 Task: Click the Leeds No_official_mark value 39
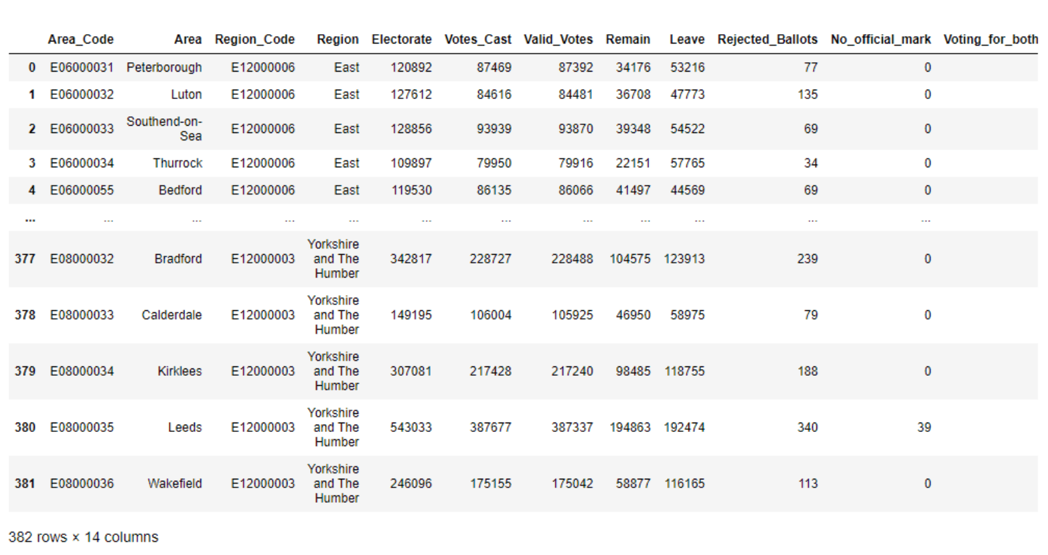click(x=924, y=427)
